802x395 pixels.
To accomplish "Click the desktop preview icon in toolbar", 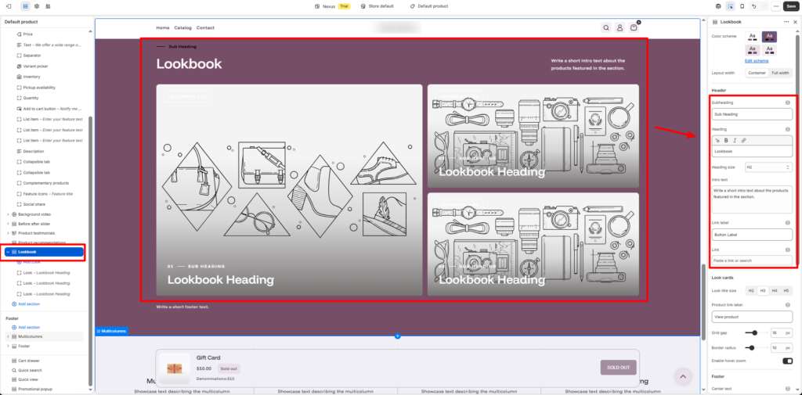I will click(x=719, y=6).
